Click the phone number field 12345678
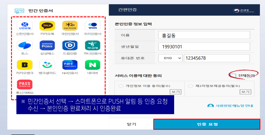 (x=217, y=58)
